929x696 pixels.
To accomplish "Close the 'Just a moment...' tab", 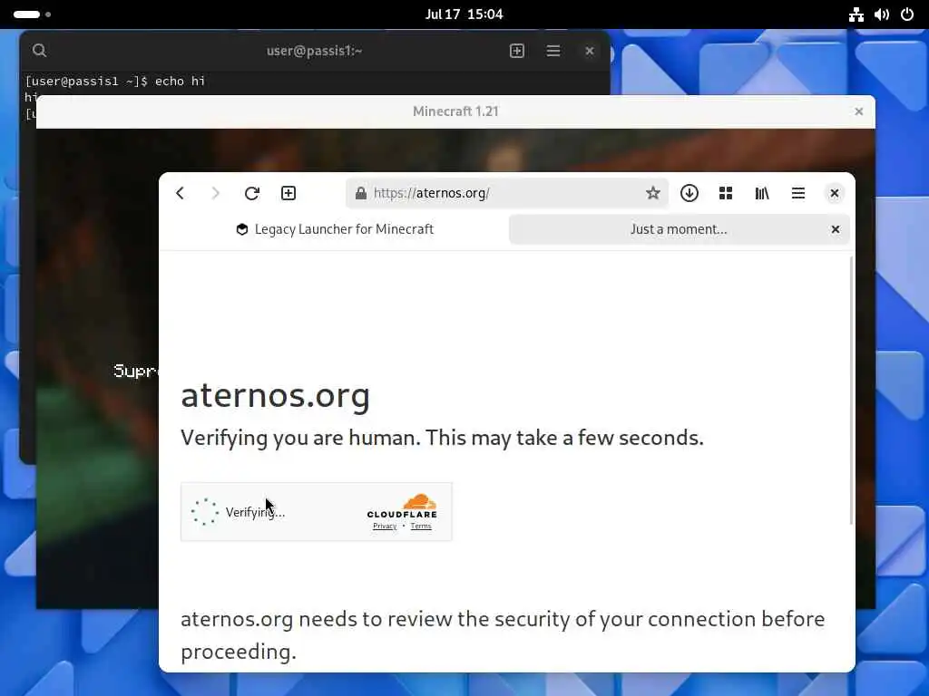I will [836, 229].
